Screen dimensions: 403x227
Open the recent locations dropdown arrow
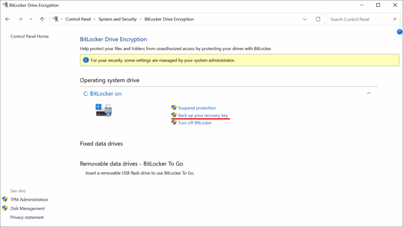coord(31,19)
